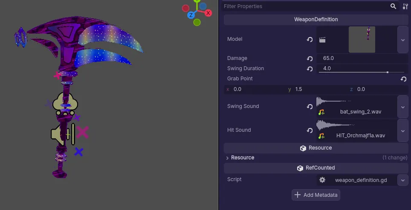Click Add Metadata button
Image resolution: width=411 pixels, height=210 pixels.
[316, 195]
